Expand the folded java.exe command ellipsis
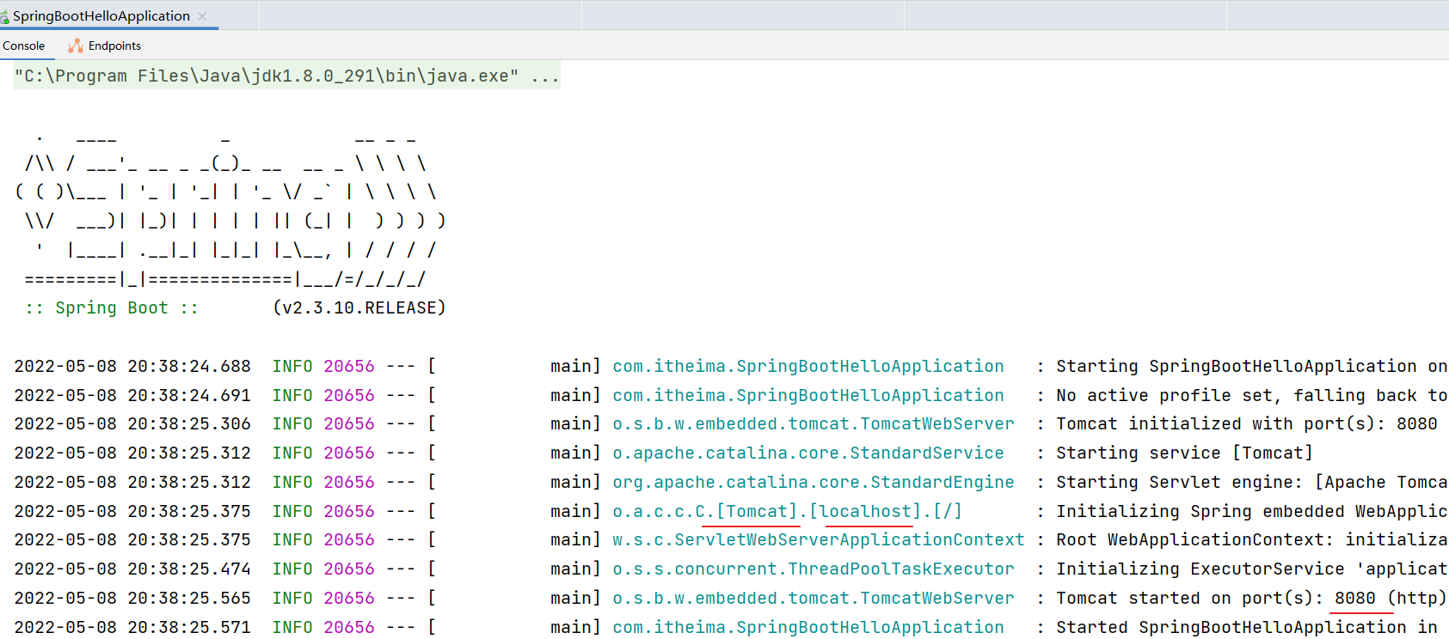1449x639 pixels. point(545,76)
